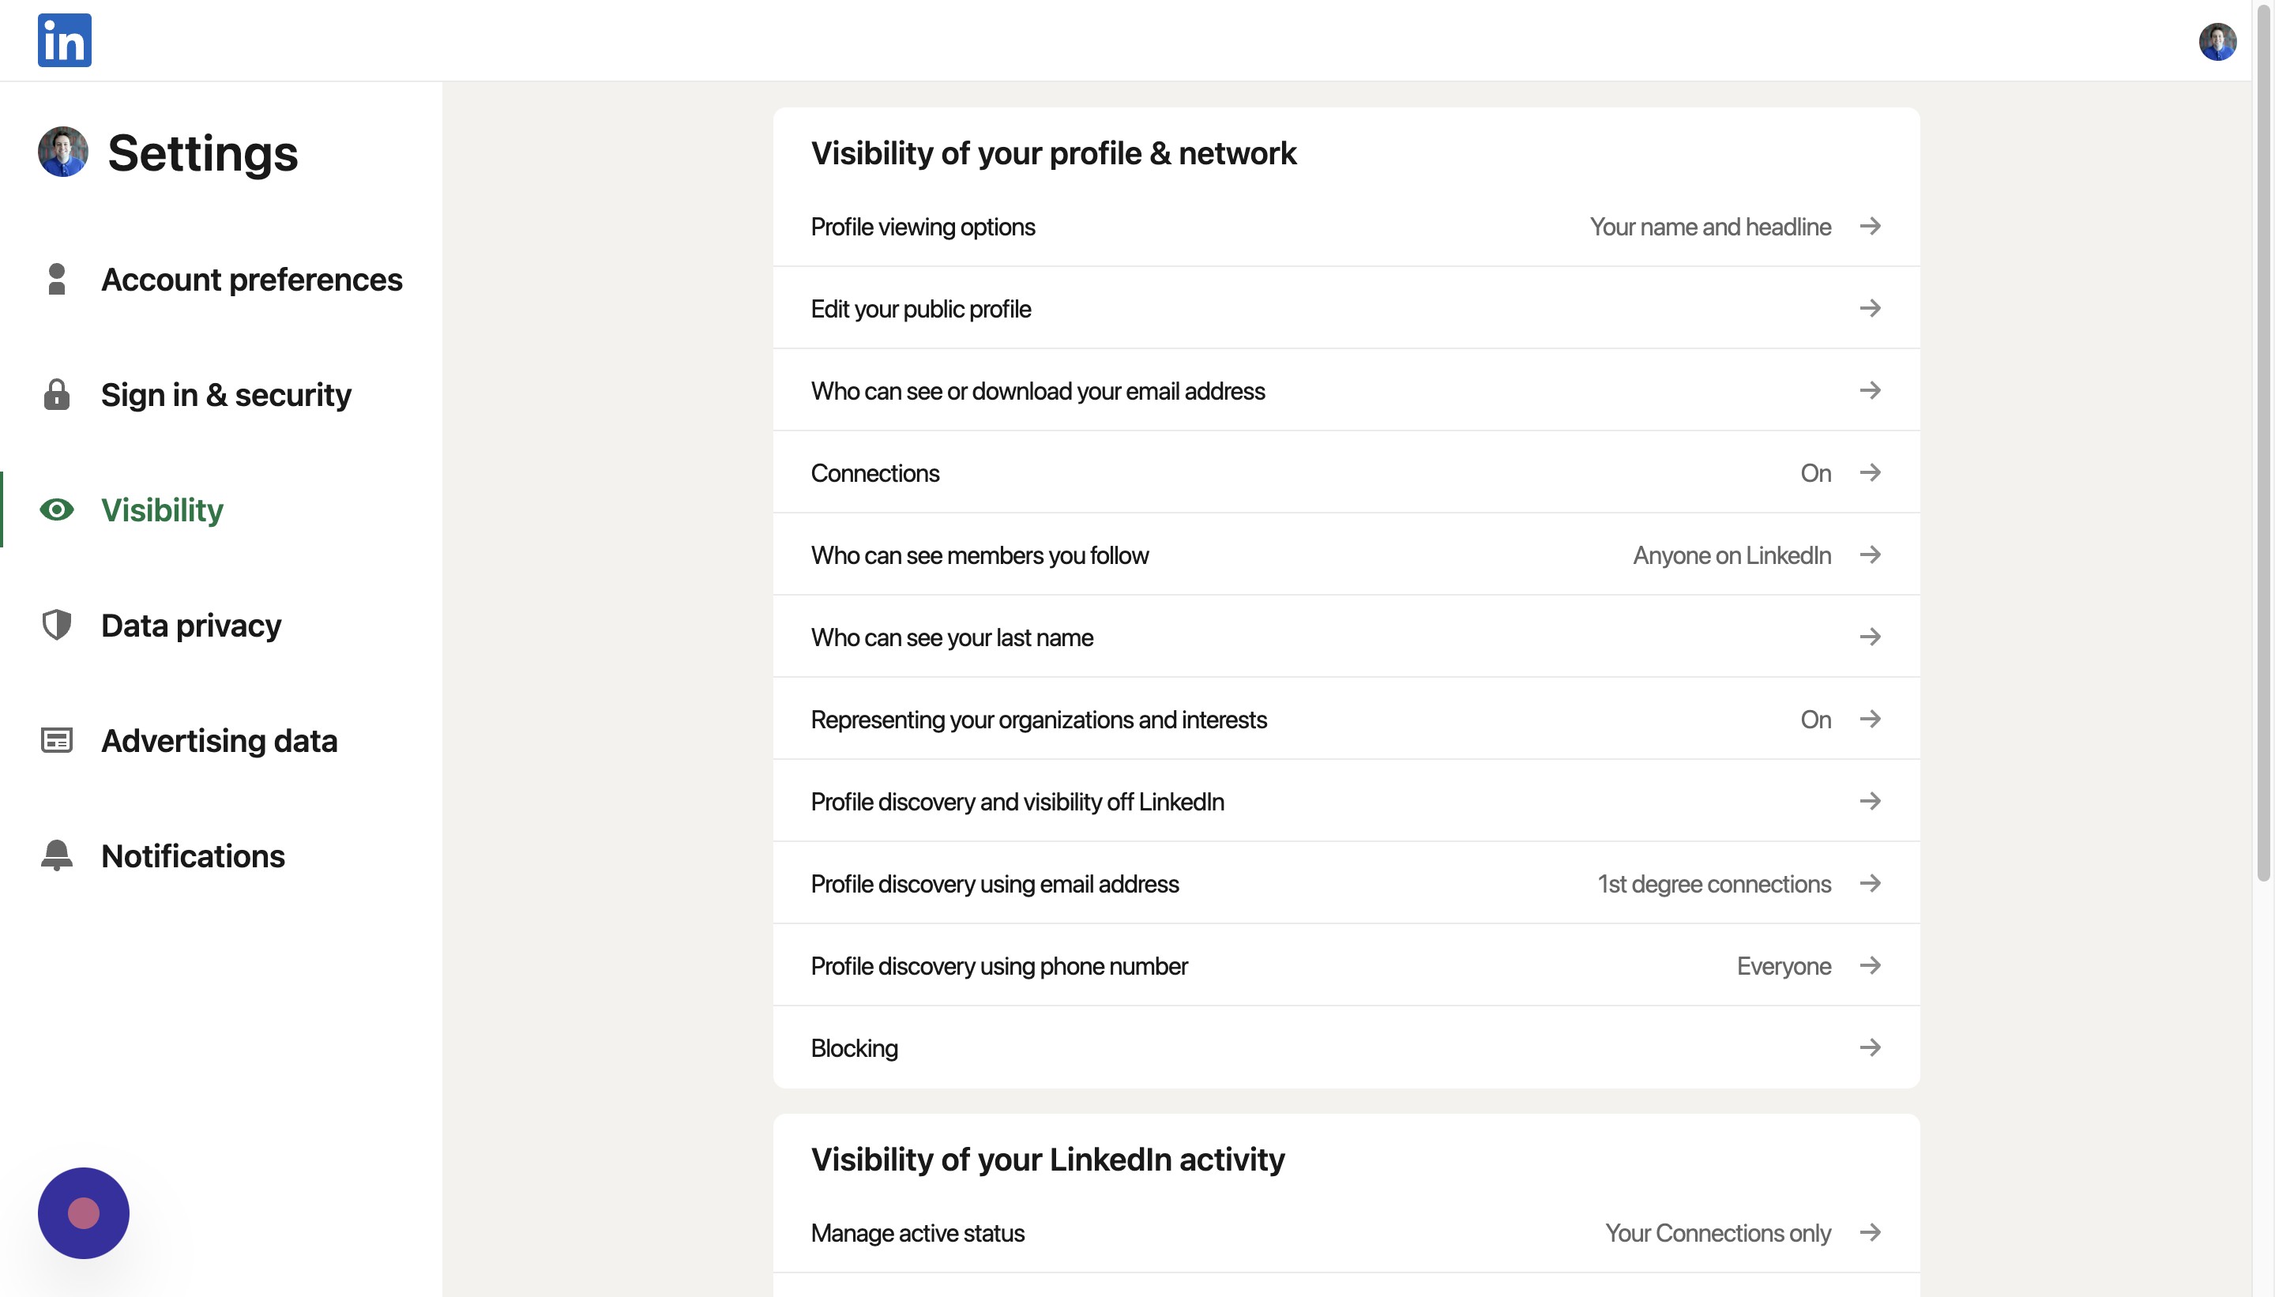Click the Account preferences person icon
Screen dimensions: 2275x1297
(x=56, y=279)
